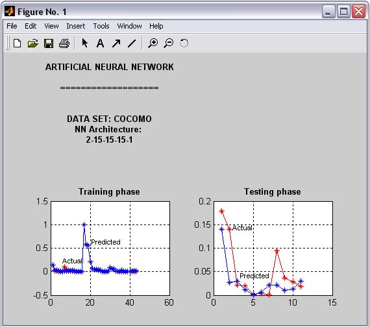The width and height of the screenshot is (370, 327).
Task: Open the Help menu
Action: coord(156,26)
